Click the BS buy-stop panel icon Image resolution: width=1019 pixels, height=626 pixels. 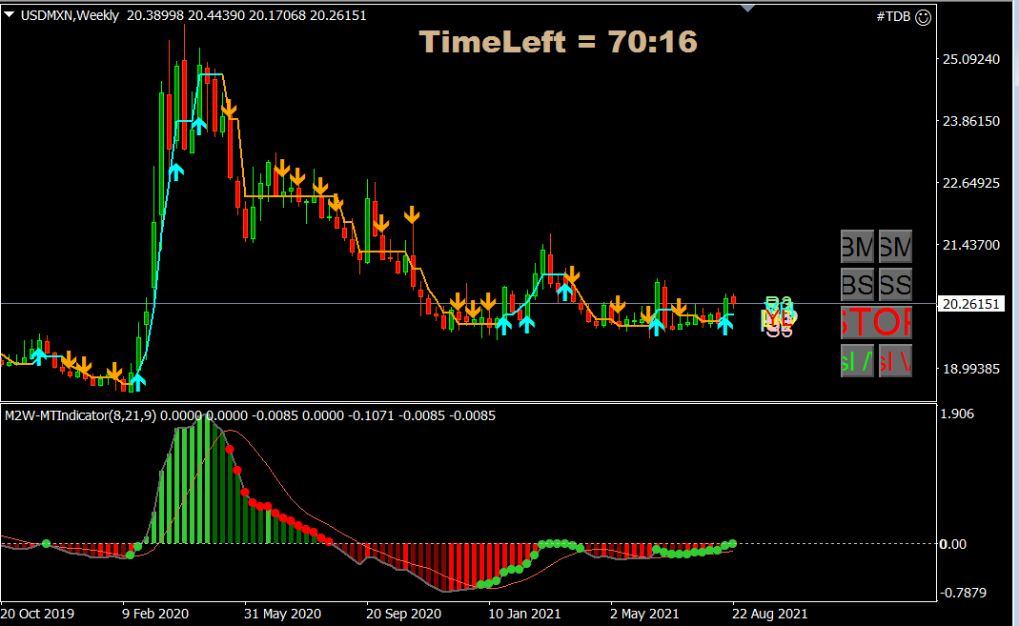tap(856, 284)
